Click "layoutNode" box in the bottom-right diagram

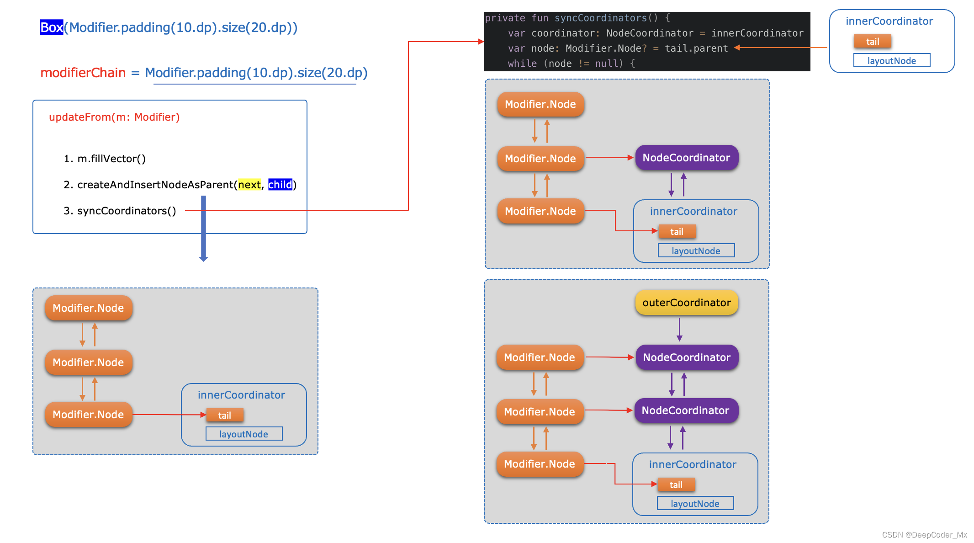(695, 503)
